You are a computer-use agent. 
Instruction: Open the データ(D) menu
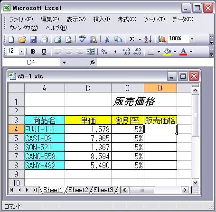(x=183, y=19)
